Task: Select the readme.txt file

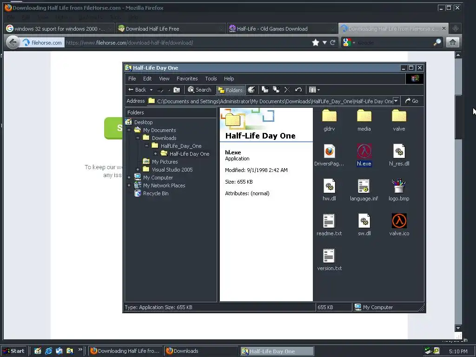Action: [329, 225]
